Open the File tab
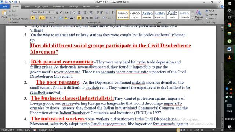 pos(5,7)
